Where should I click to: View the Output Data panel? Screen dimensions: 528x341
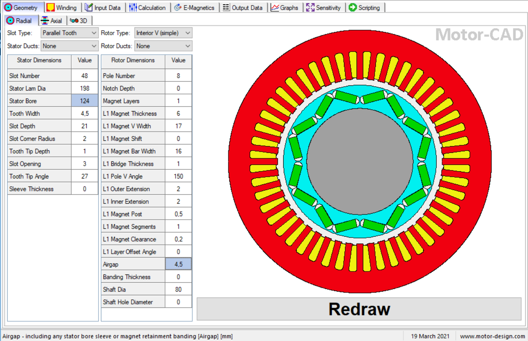[x=243, y=7]
